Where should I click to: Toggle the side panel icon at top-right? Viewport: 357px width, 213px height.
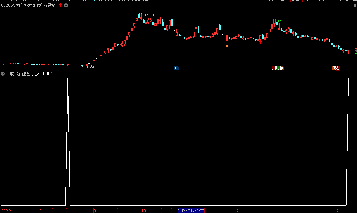354,5
